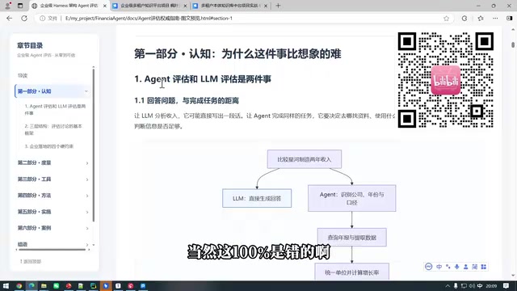517x291 pixels.
Task: Click the sidebar vertical scrollbar
Action: [x=94, y=145]
